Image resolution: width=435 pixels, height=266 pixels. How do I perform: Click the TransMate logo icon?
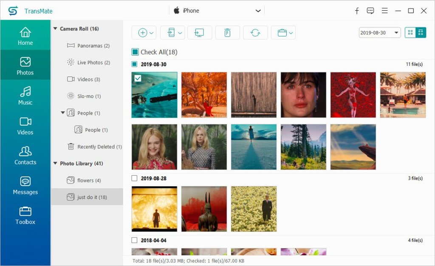pyautogui.click(x=13, y=11)
